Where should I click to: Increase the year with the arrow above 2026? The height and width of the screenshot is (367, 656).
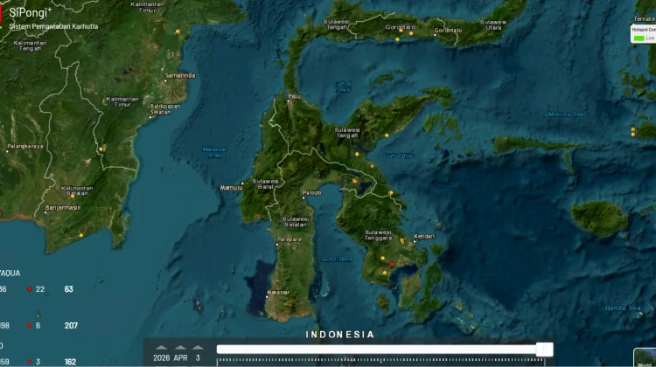tap(162, 348)
